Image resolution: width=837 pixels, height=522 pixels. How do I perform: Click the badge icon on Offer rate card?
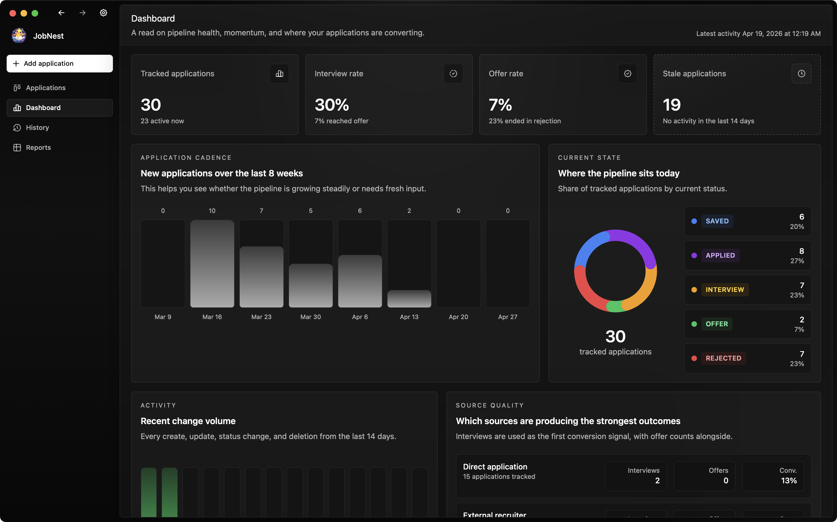pos(627,74)
